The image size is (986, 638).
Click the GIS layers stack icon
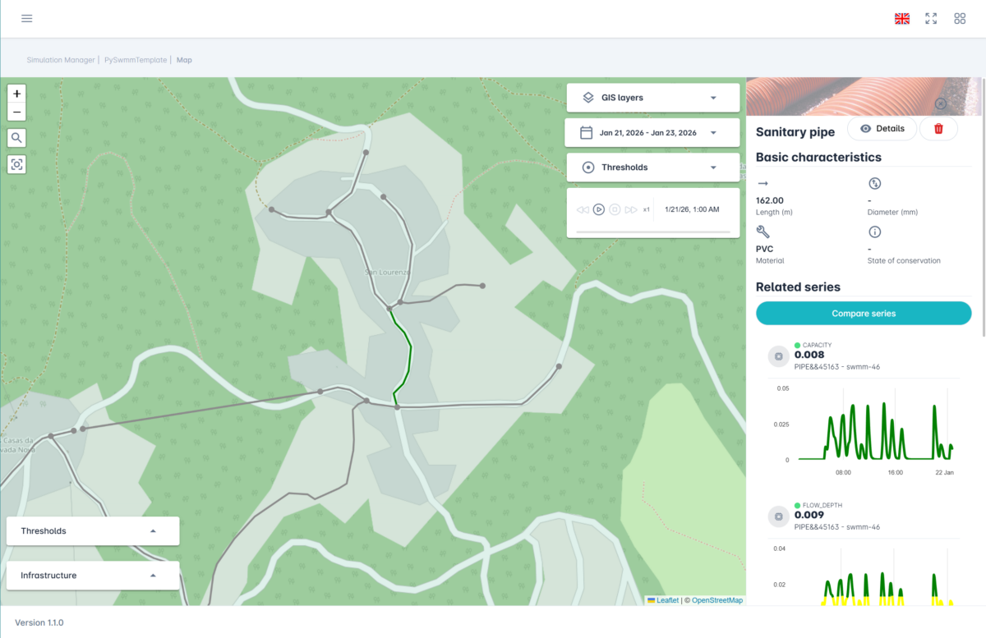588,98
